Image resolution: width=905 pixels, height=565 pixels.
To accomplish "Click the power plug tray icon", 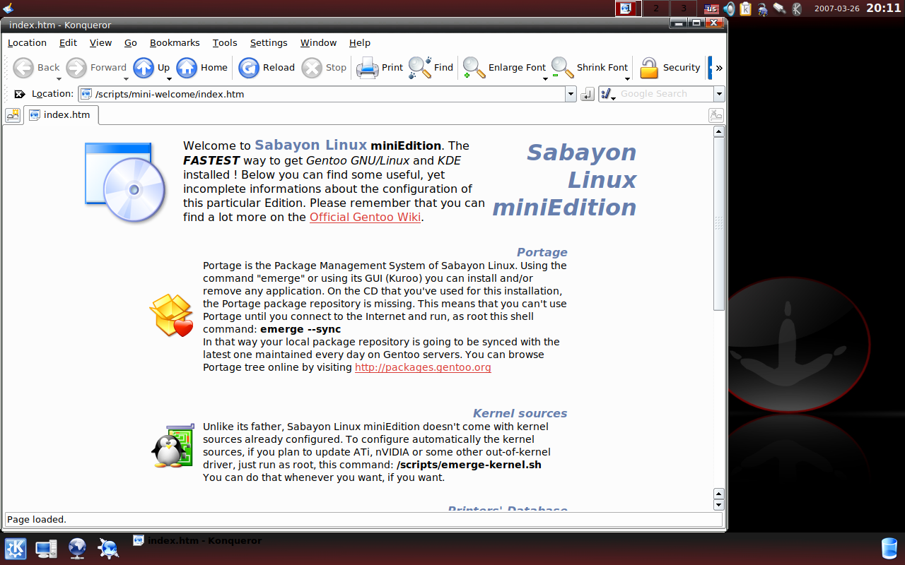I will [x=762, y=8].
